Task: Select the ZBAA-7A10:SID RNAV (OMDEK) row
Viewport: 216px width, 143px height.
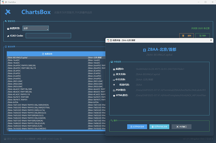Action: pos(47,128)
